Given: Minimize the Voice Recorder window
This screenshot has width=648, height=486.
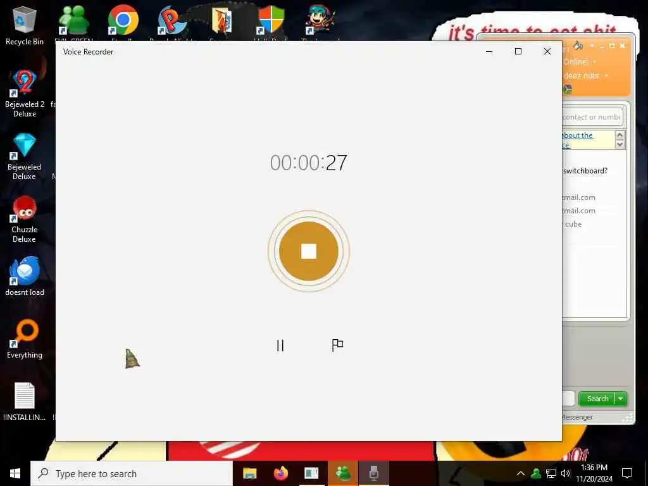Looking at the screenshot, I should (489, 51).
